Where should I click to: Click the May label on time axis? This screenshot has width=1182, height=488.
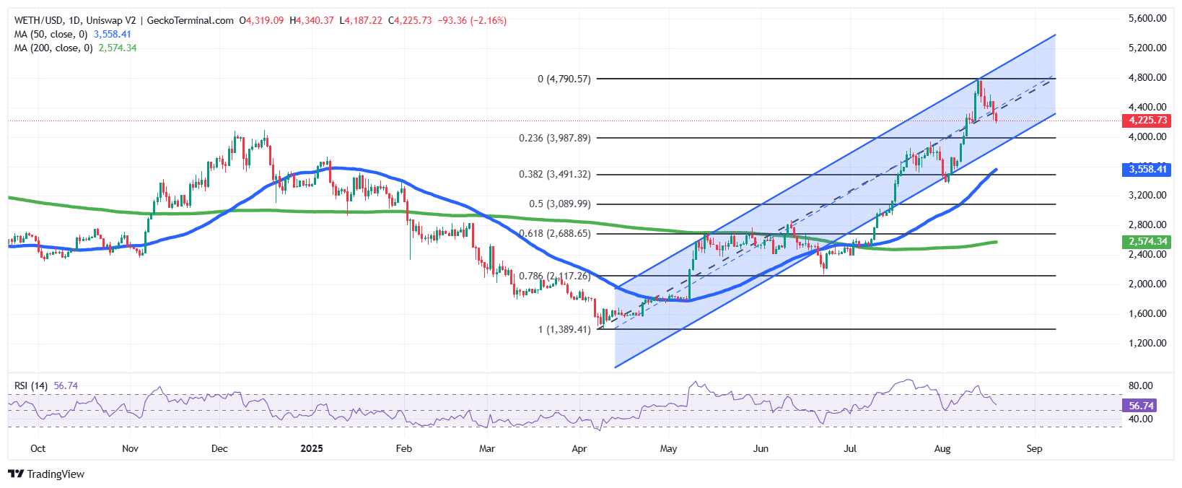669,448
